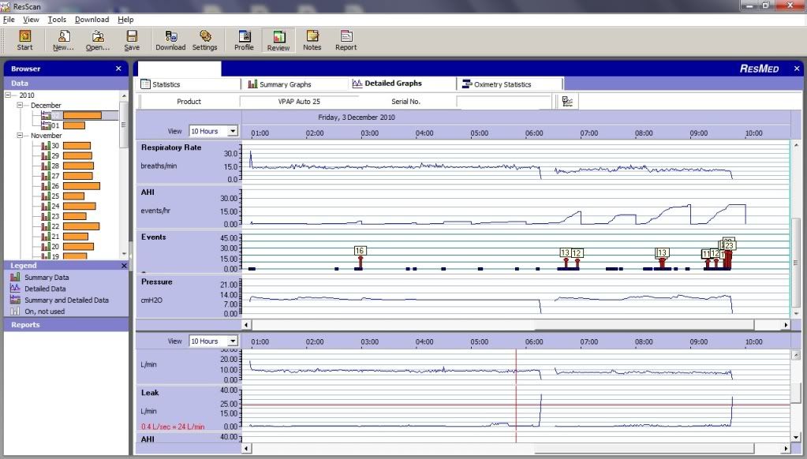Image resolution: width=807 pixels, height=459 pixels.
Task: Open a patient file via Open icon
Action: [x=98, y=40]
